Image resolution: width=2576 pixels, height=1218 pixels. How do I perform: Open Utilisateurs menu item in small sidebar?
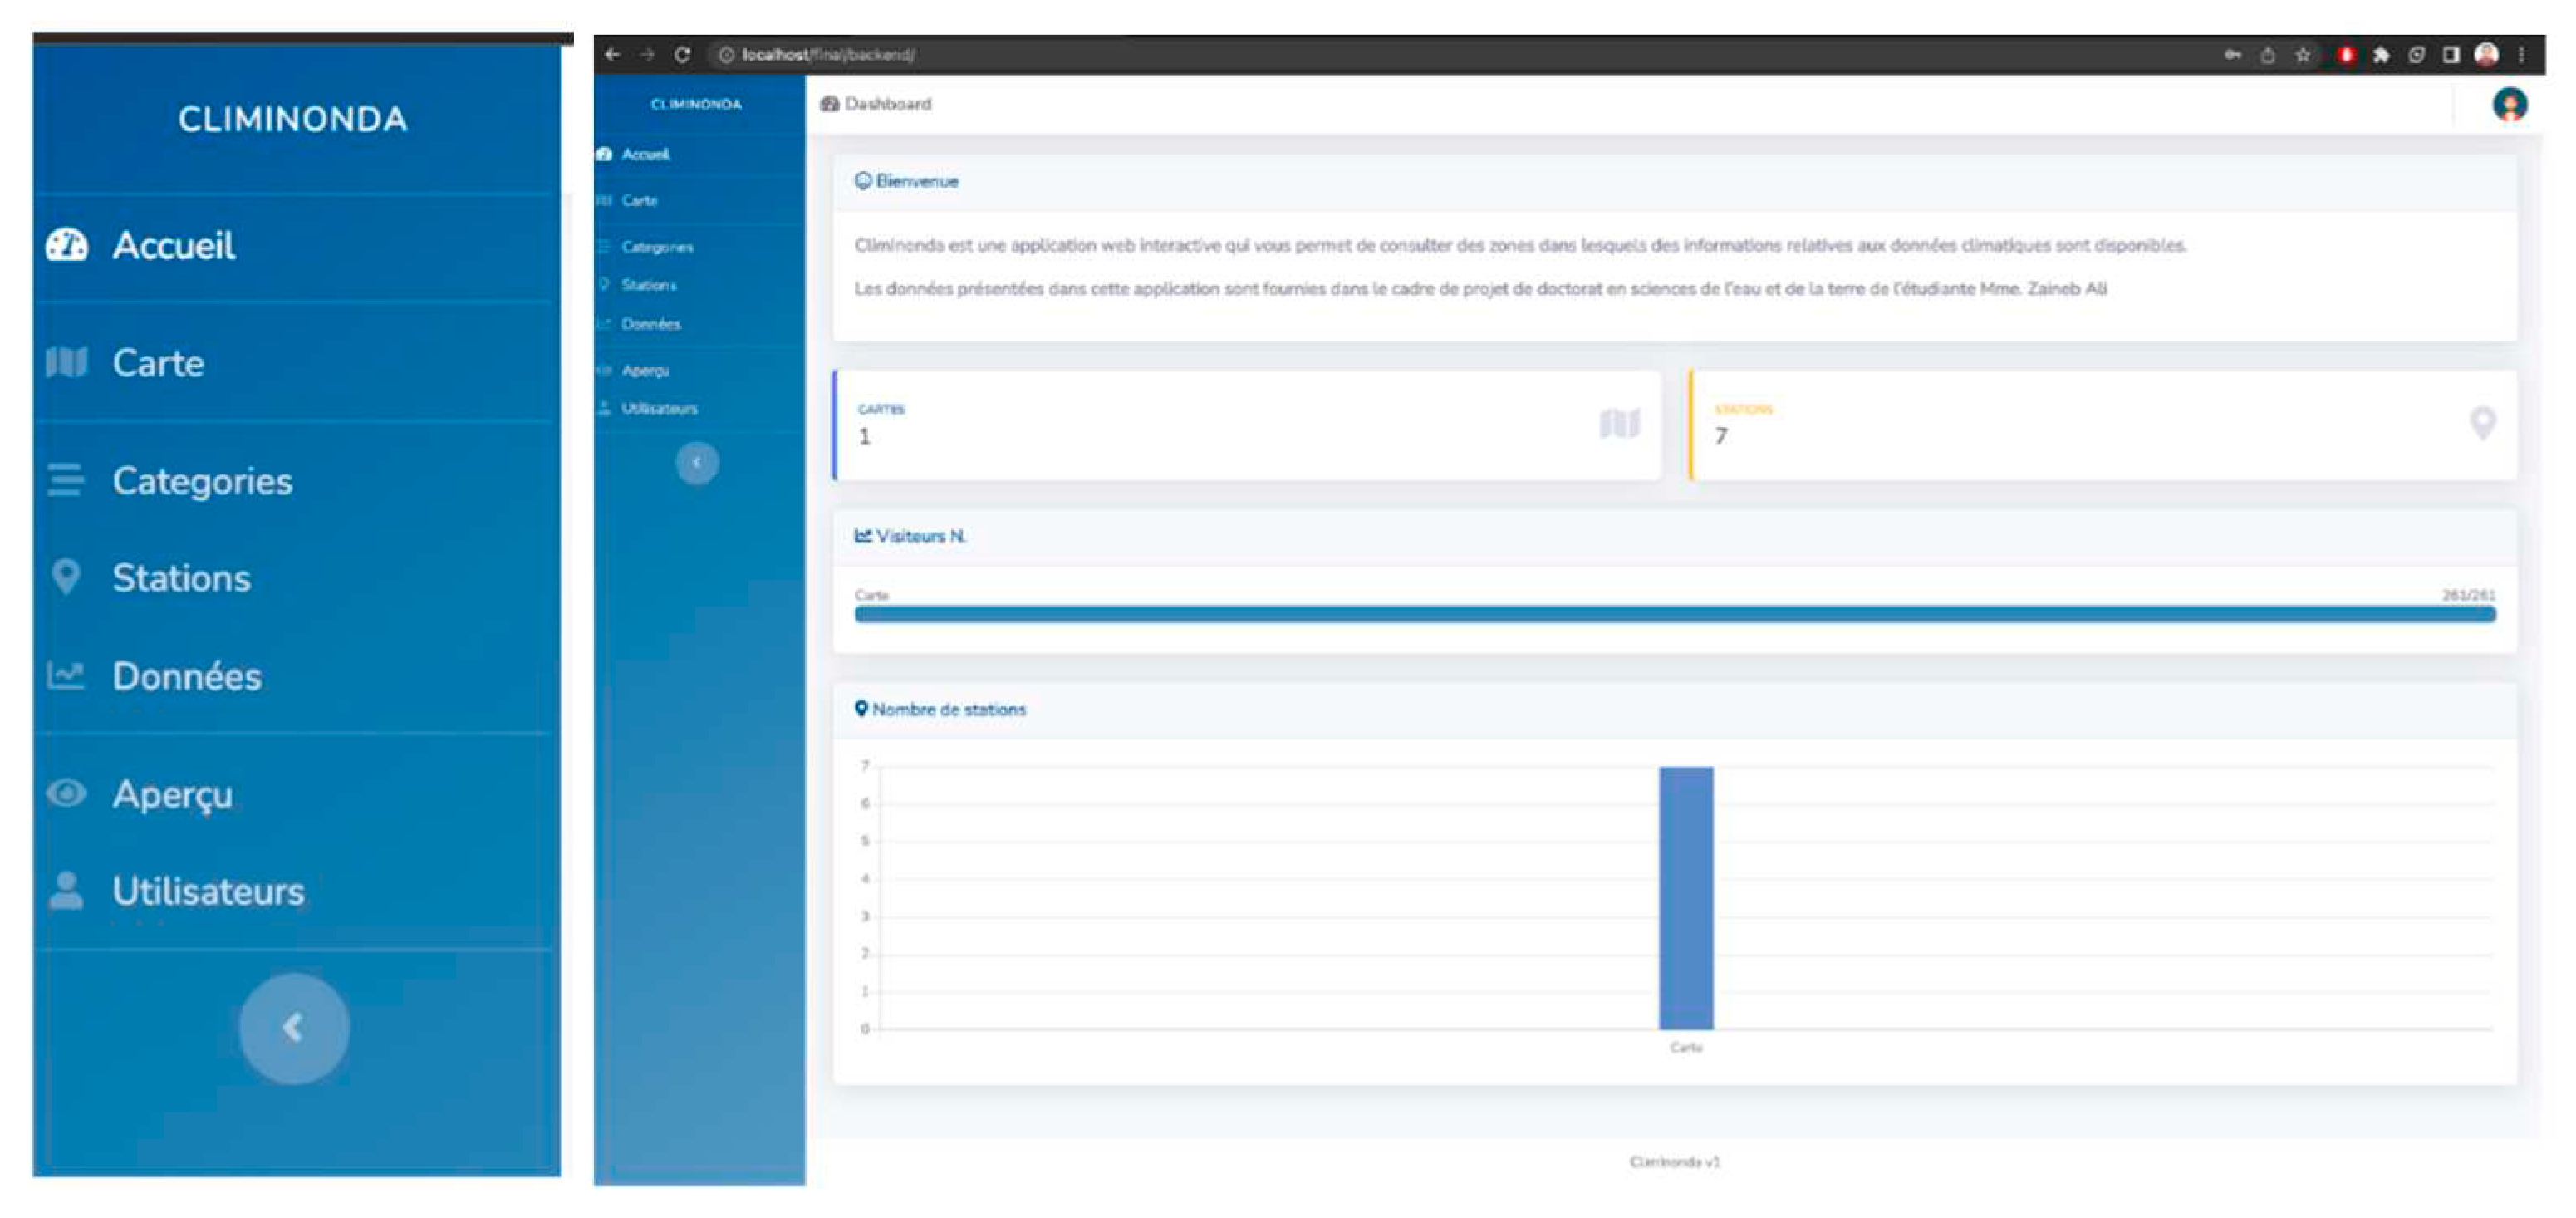click(658, 408)
